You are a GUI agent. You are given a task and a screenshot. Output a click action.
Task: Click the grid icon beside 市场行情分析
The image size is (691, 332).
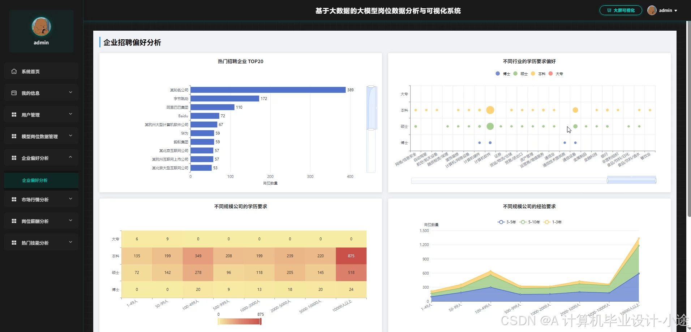pyautogui.click(x=14, y=200)
